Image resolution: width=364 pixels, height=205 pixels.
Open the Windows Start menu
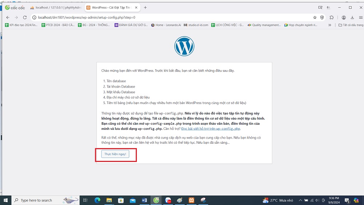point(5,200)
